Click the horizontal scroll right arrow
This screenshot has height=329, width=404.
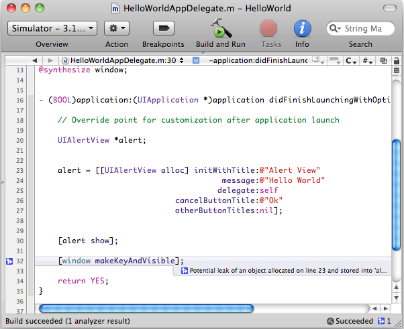(x=385, y=308)
